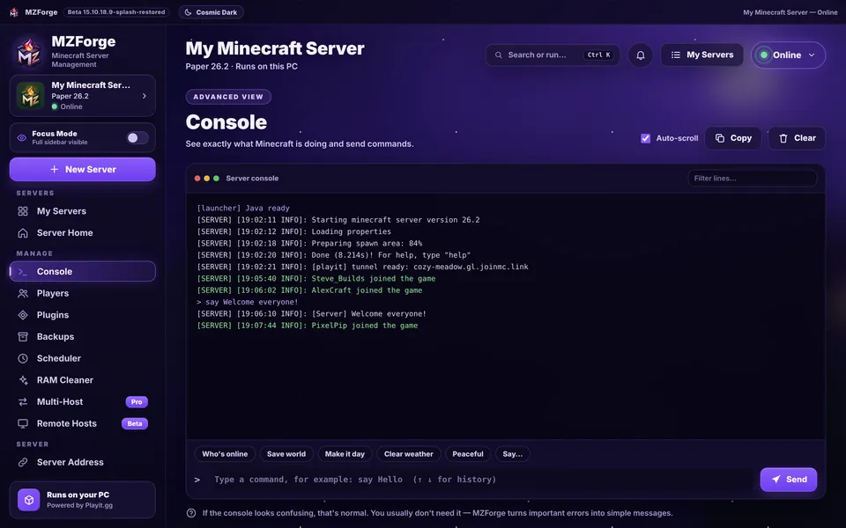Go to Players in sidebar
The width and height of the screenshot is (846, 528).
(x=83, y=293)
